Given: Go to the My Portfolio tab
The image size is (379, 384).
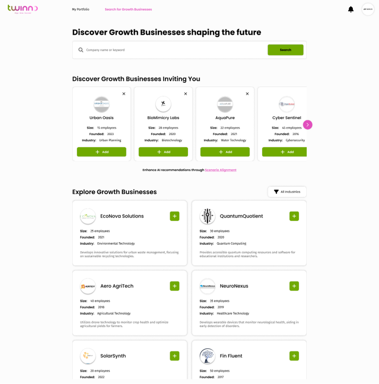Looking at the screenshot, I should tap(81, 9).
